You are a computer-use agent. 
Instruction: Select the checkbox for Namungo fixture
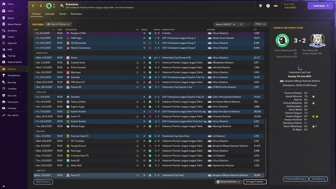click(x=35, y=151)
